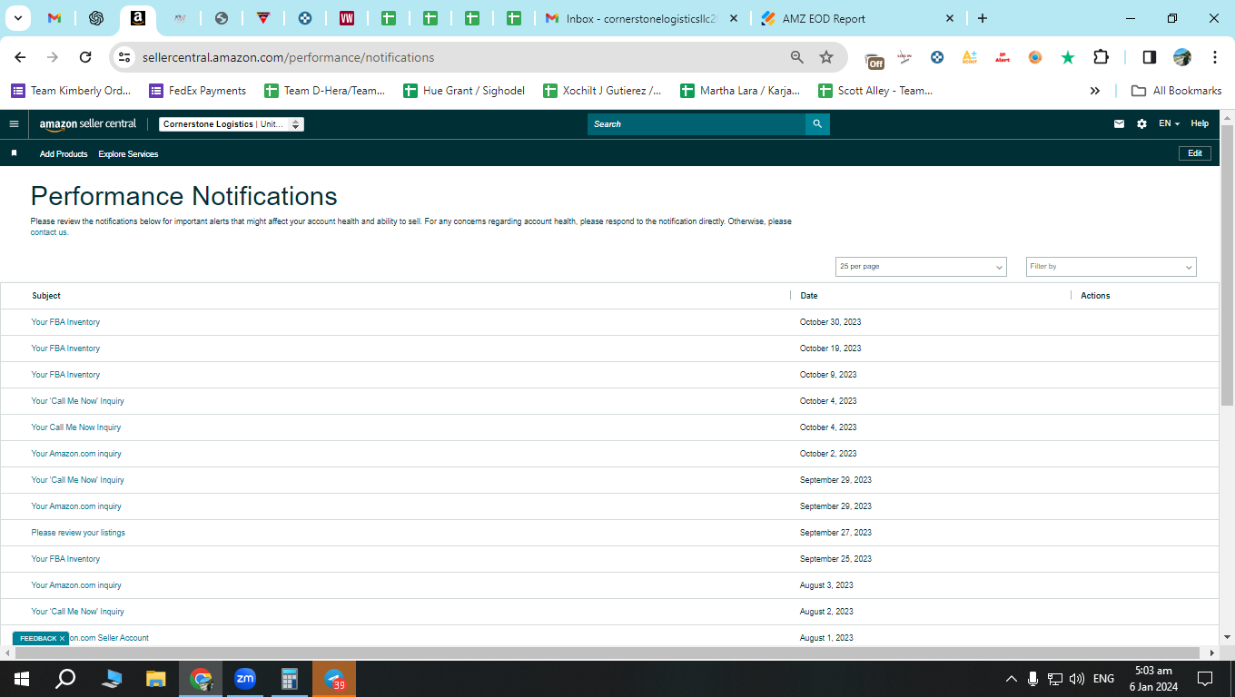The width and height of the screenshot is (1235, 697).
Task: Click the horizontal scrollbar at page bottom
Action: 608,653
